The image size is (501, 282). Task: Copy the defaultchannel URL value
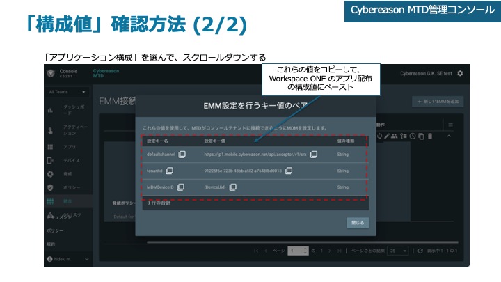[x=314, y=155]
